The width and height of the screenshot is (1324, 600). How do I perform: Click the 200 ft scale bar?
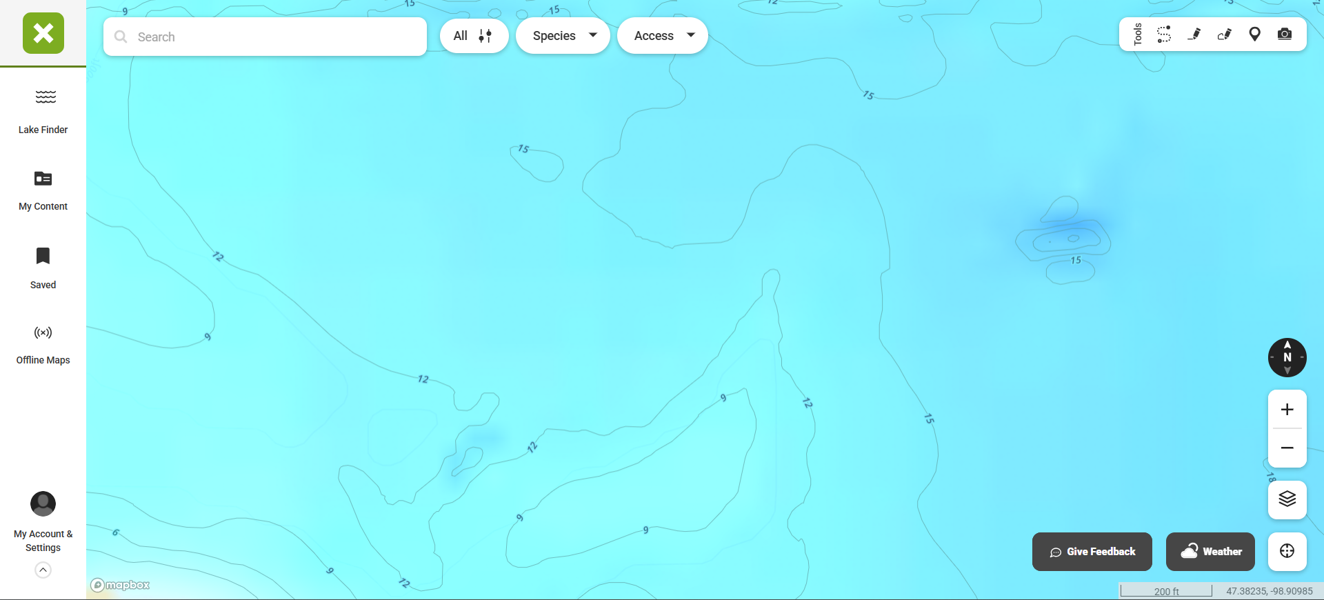coord(1166,591)
